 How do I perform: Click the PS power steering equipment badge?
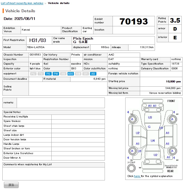coord(48,74)
